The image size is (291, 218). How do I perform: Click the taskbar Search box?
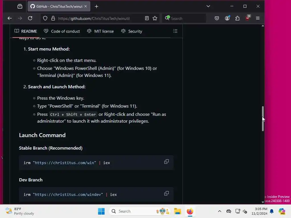(140, 211)
